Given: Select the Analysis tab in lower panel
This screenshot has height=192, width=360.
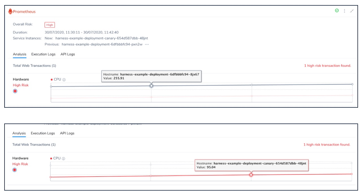Looking at the screenshot, I should point(19,133).
